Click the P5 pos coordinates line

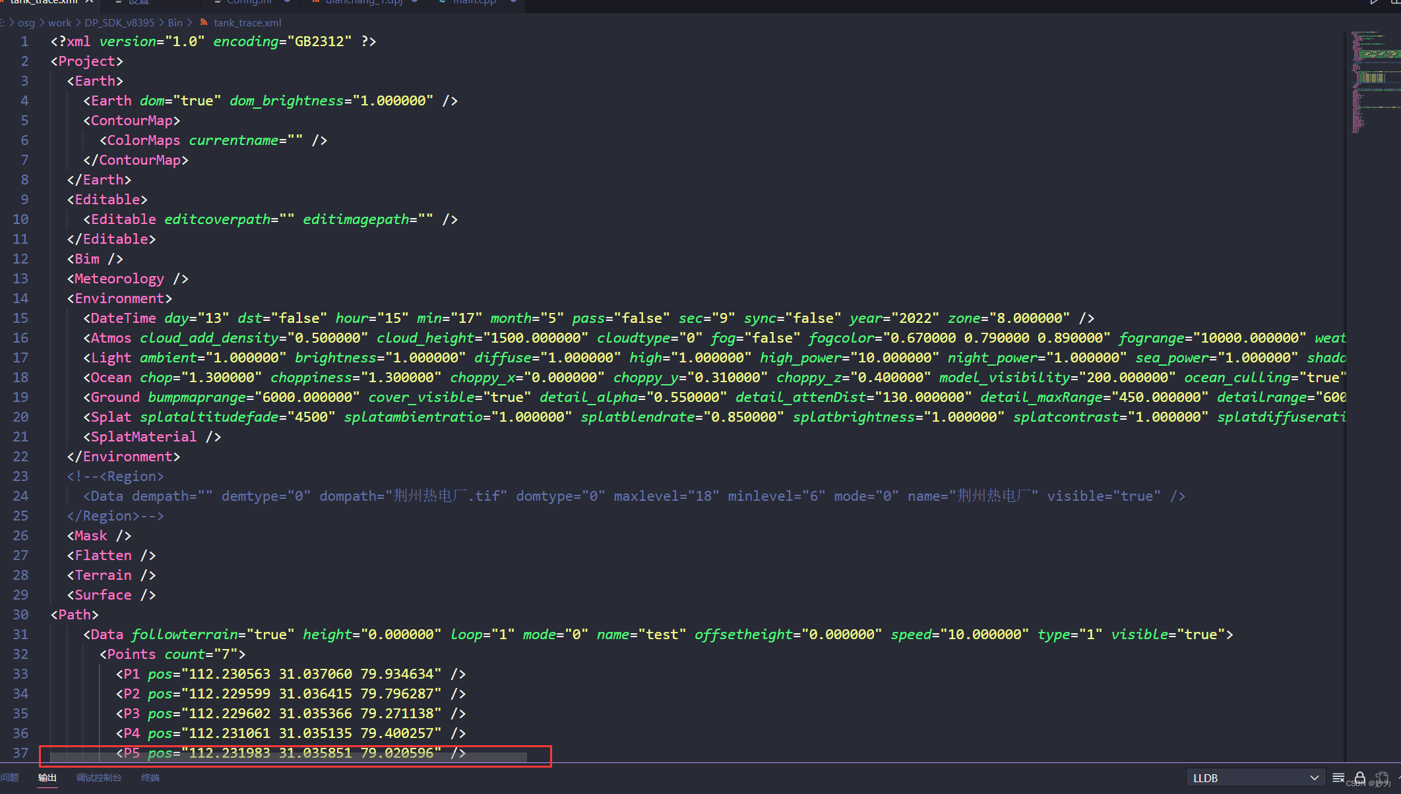(291, 753)
